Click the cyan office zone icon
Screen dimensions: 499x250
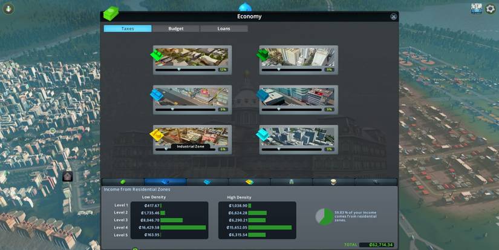263,135
